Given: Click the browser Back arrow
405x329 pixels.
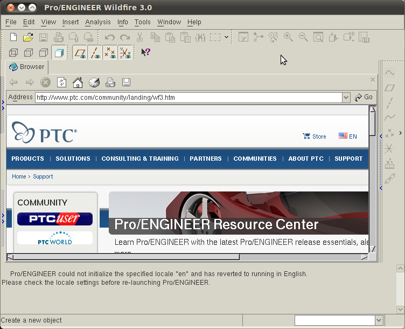Looking at the screenshot, I should (x=13, y=83).
